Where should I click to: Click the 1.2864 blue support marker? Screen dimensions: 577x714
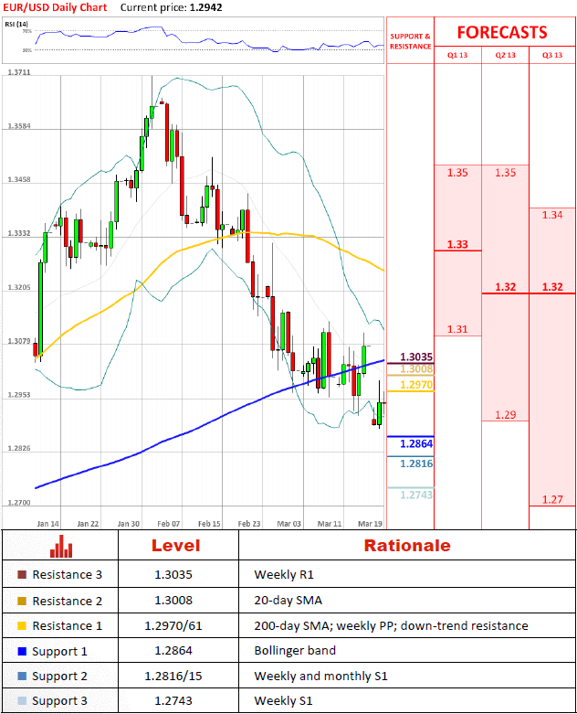416,443
